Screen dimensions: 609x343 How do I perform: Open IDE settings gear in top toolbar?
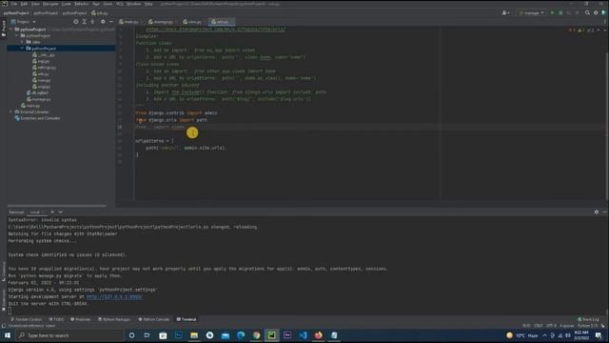pos(596,12)
